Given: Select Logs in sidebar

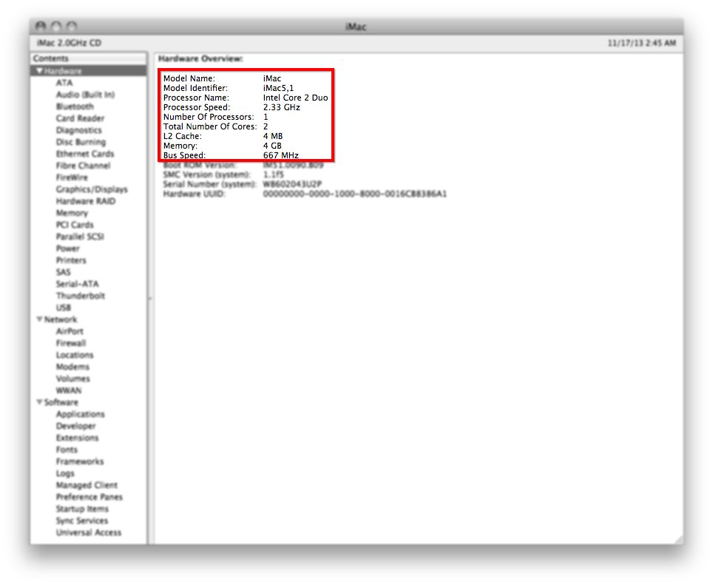Looking at the screenshot, I should click(x=65, y=473).
